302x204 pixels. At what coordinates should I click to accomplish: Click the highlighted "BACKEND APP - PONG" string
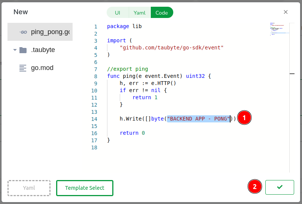tap(198, 119)
